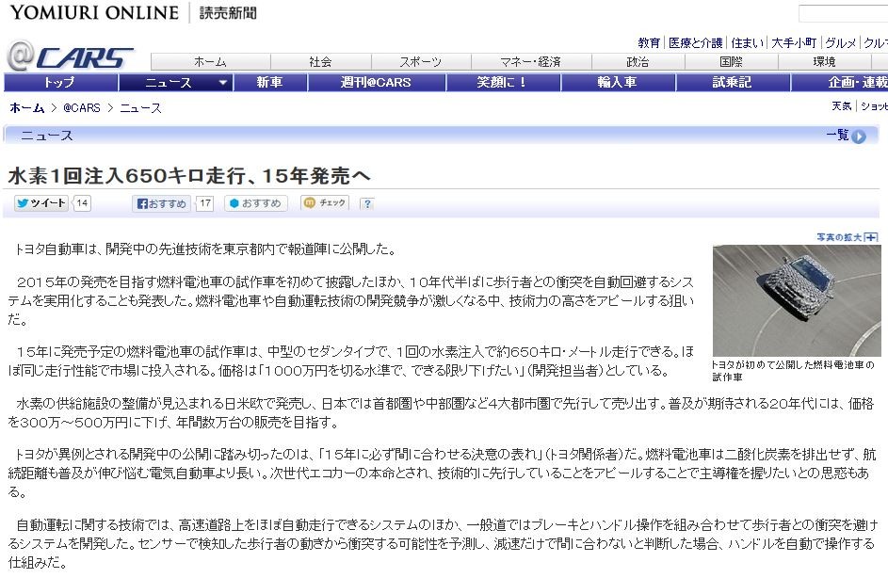The height and width of the screenshot is (578, 888).
Task: Select マネー・経済 in the top navigation
Action: [x=531, y=62]
